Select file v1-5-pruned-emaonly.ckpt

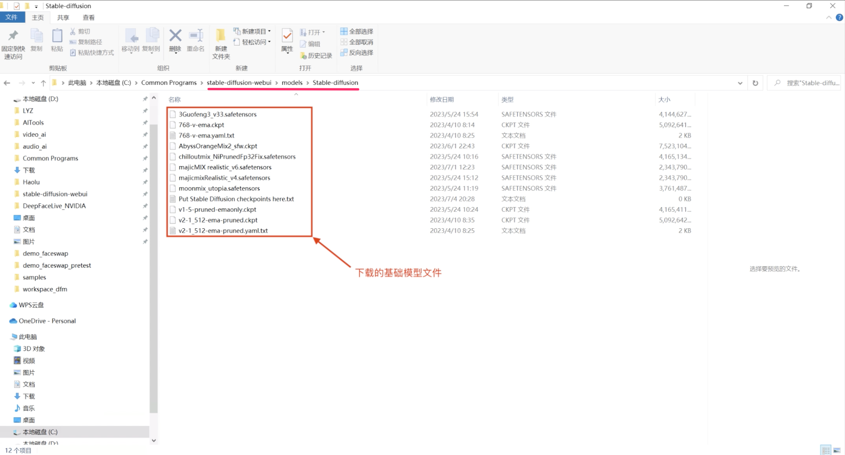[217, 209]
